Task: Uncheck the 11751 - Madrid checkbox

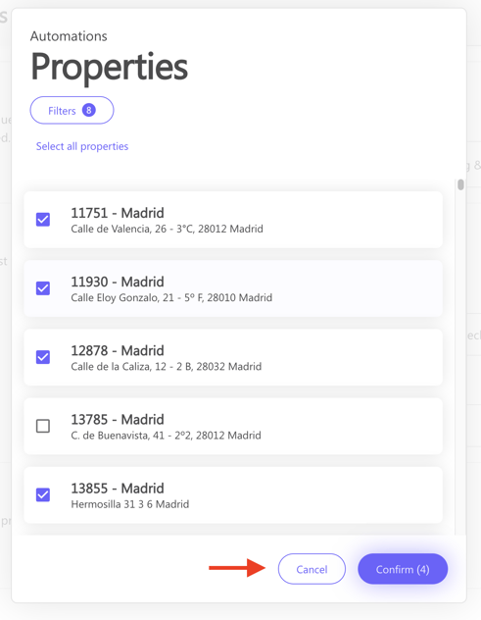Action: pyautogui.click(x=43, y=220)
